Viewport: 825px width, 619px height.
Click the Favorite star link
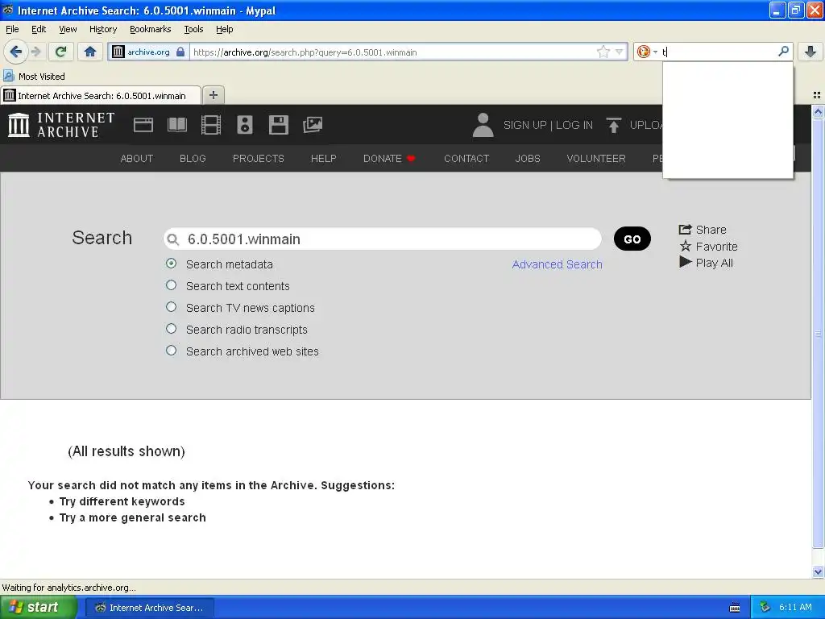click(708, 247)
